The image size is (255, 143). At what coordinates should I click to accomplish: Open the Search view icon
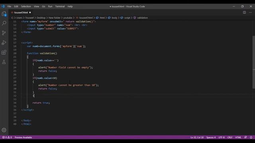pyautogui.click(x=4, y=23)
